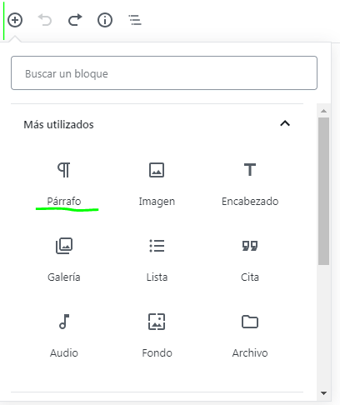Image resolution: width=340 pixels, height=405 pixels.
Task: Insert an Imagen block
Action: tap(157, 184)
